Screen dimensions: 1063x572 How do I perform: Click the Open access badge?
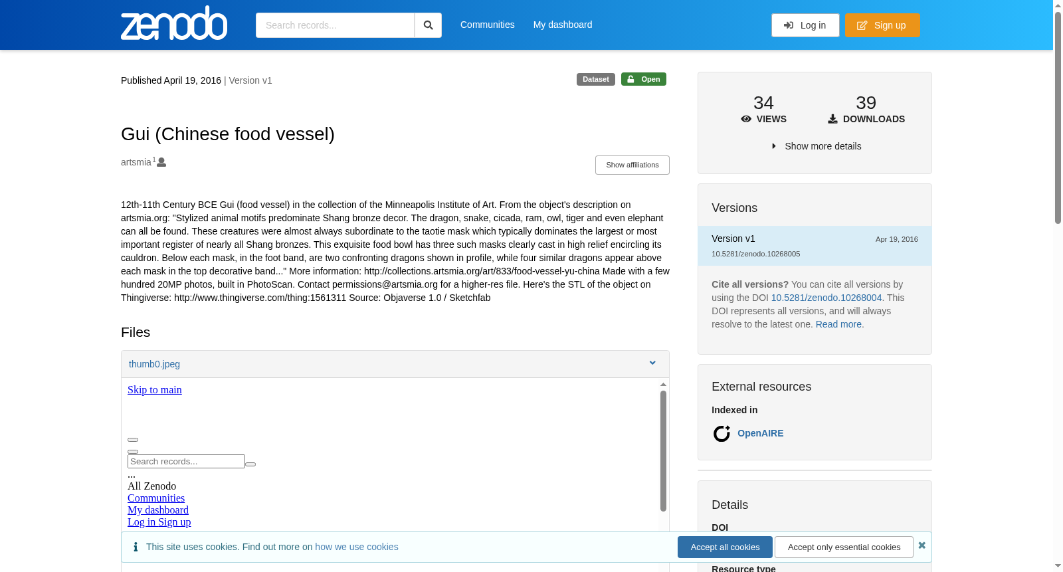[644, 79]
